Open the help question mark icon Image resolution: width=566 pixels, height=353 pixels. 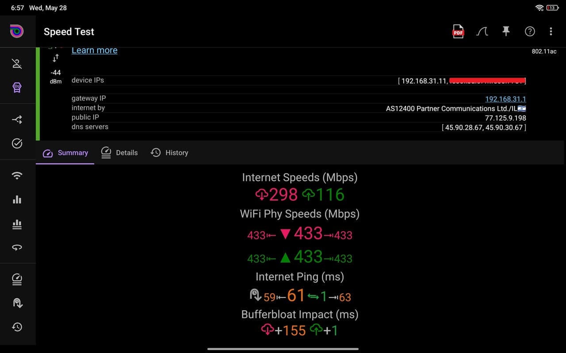pyautogui.click(x=530, y=31)
